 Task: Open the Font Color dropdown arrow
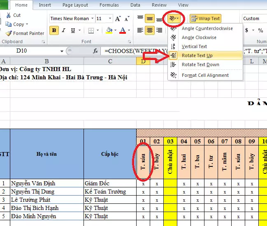coord(129,30)
